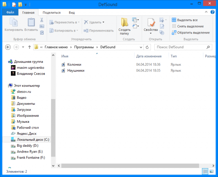Click the Колонки shortcut icon

click(63, 64)
